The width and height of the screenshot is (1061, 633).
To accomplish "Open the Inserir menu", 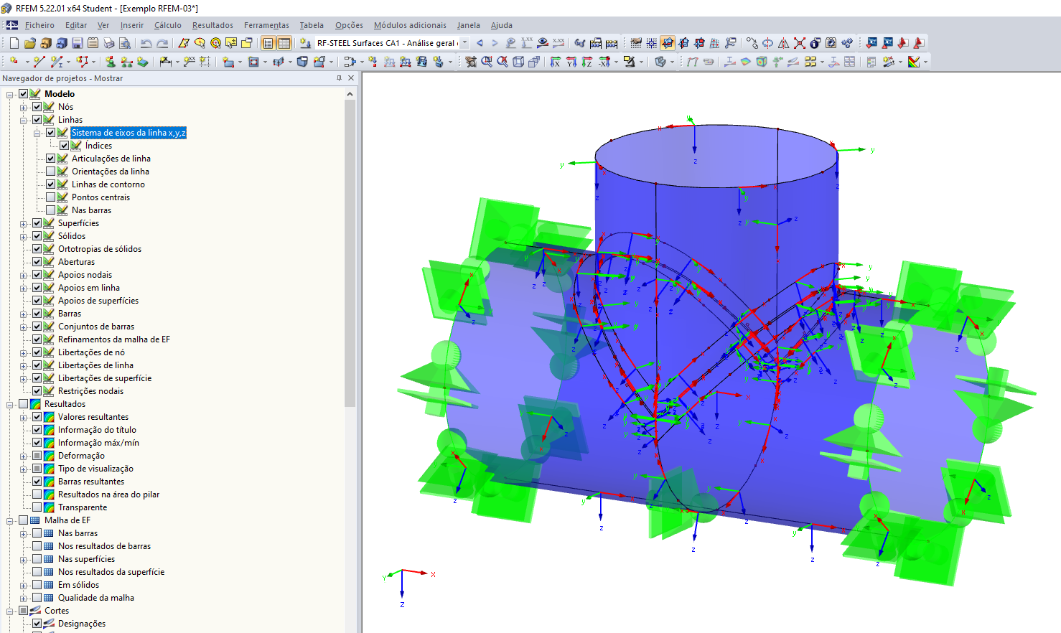I will 132,25.
